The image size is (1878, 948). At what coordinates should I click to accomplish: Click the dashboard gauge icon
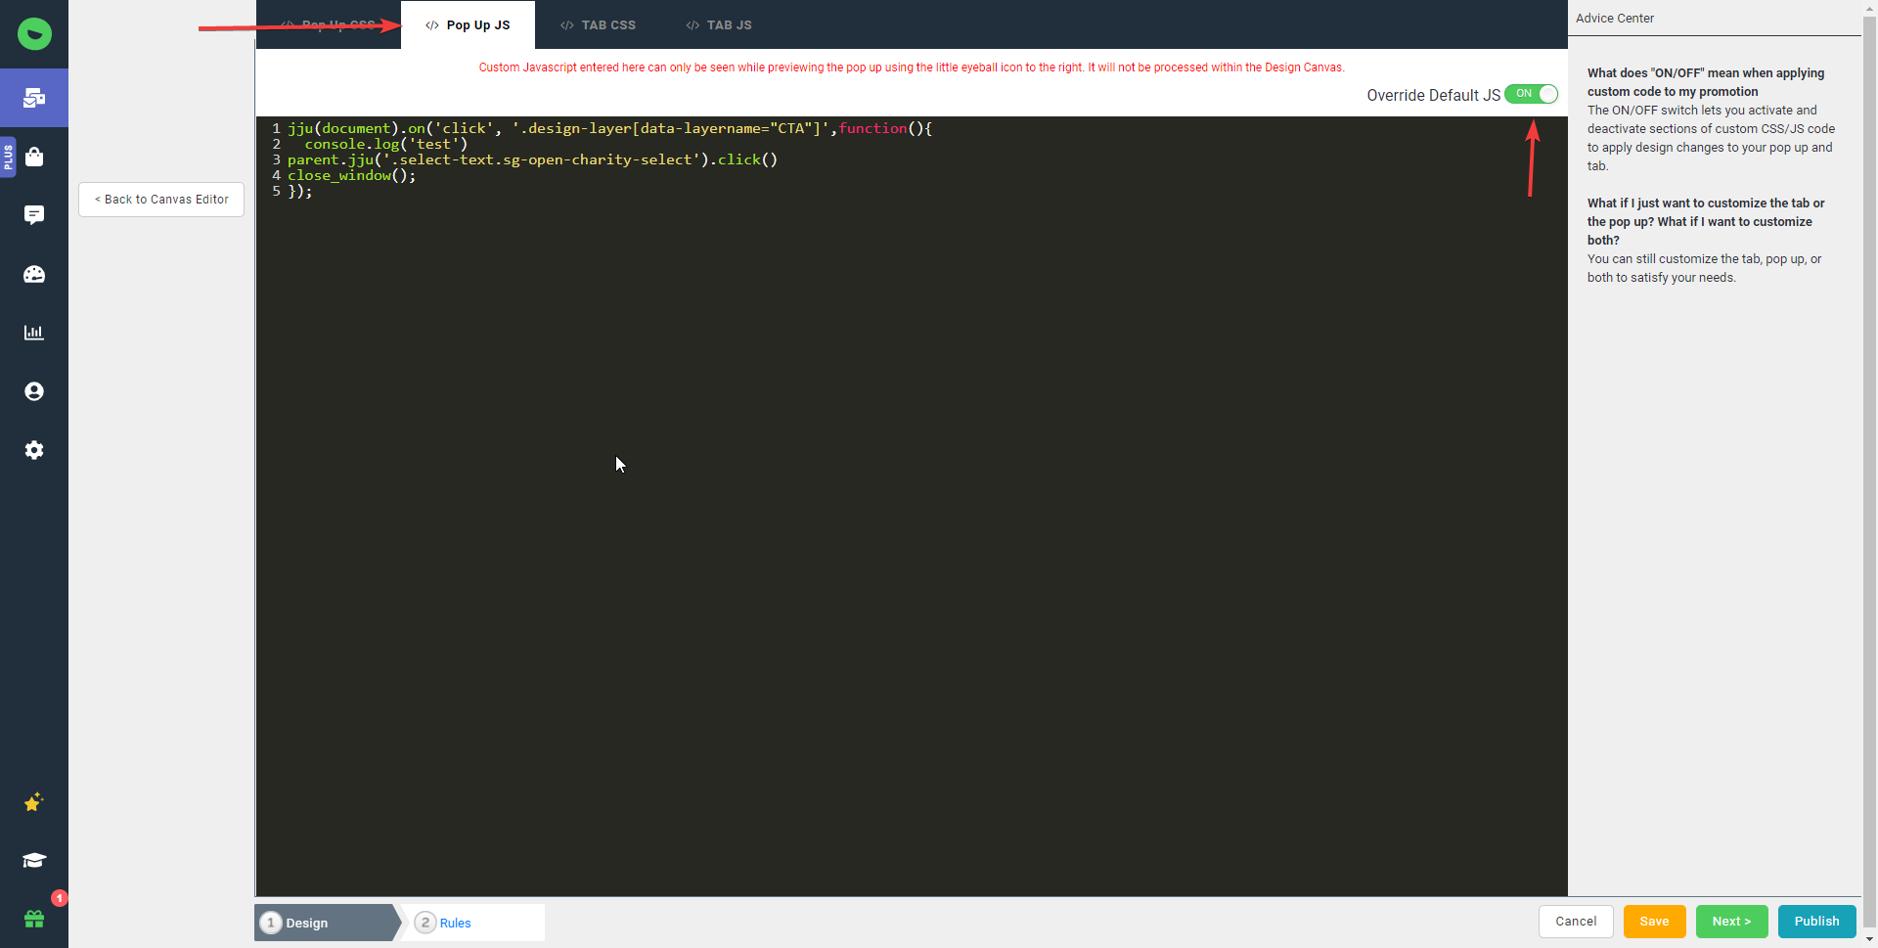click(x=34, y=274)
